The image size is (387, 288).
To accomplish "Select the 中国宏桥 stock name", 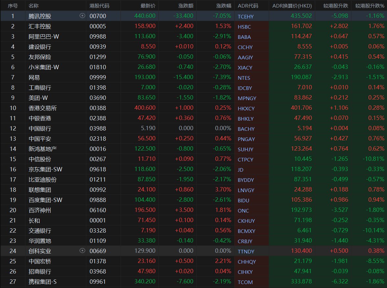I will [x=40, y=261].
